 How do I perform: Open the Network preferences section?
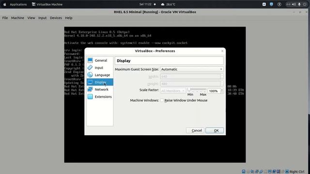[100, 89]
